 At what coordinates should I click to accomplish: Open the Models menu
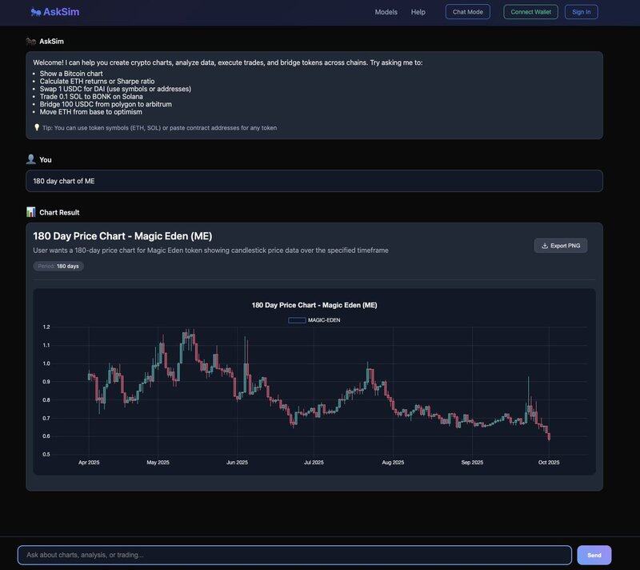click(386, 12)
